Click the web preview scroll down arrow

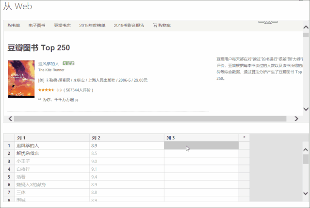[x=306, y=109]
